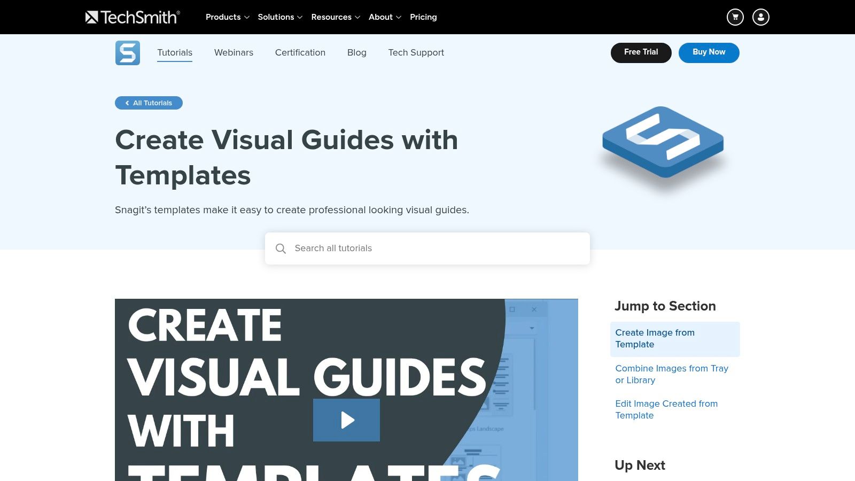Open the user account icon
Viewport: 855px width, 481px height.
click(x=761, y=17)
